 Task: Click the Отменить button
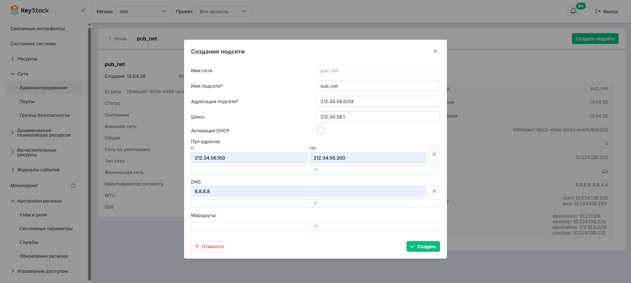(x=209, y=247)
